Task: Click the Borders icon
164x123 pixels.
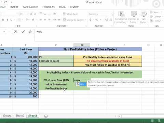Action: click(x=19, y=20)
